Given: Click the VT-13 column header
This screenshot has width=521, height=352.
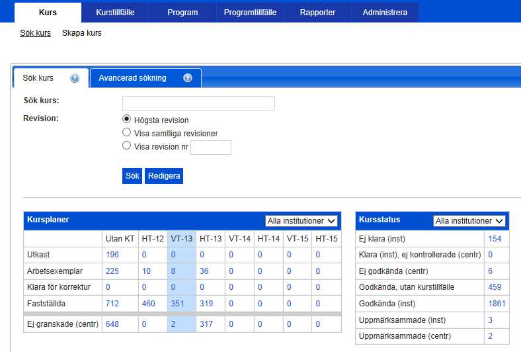Looking at the screenshot, I should [x=182, y=239].
